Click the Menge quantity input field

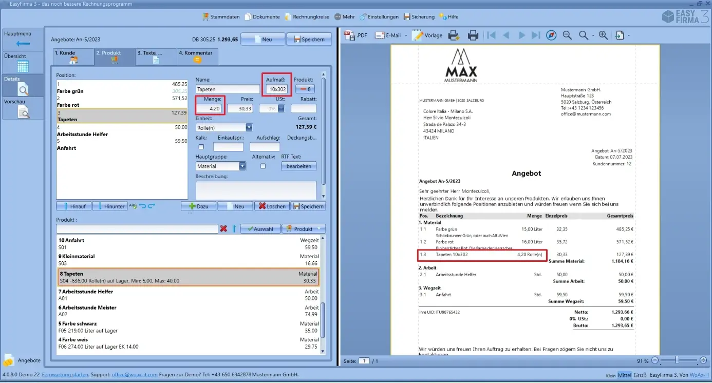pos(210,108)
